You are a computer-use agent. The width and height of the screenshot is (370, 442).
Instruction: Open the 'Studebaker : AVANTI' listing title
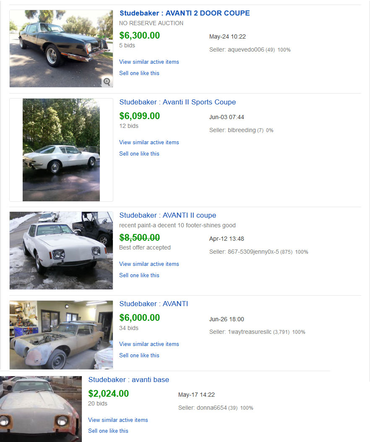pos(154,304)
